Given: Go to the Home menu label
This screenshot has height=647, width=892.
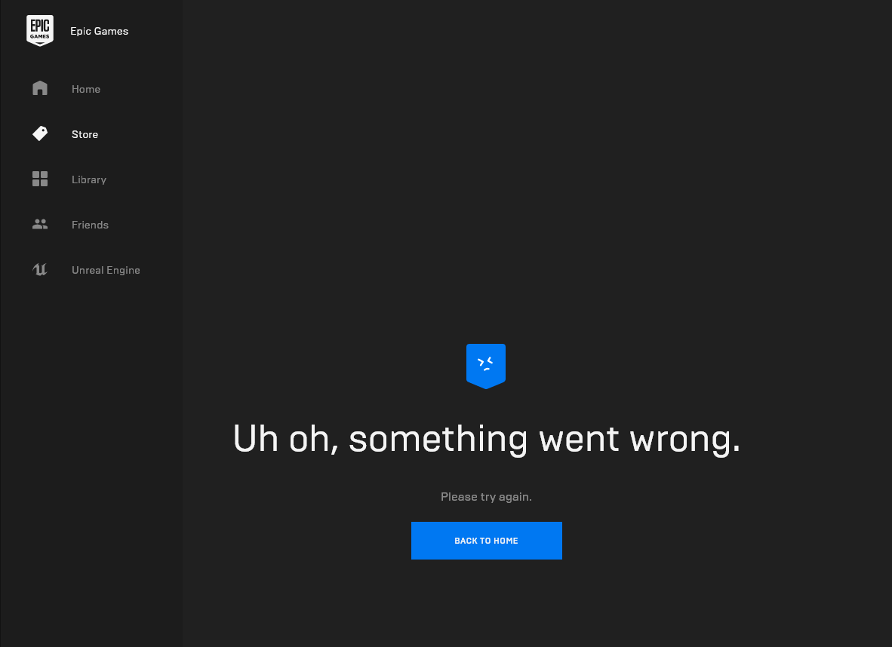Looking at the screenshot, I should coord(86,89).
